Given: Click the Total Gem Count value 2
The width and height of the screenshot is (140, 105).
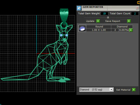Looking at the screenshot, I should 135,13.
